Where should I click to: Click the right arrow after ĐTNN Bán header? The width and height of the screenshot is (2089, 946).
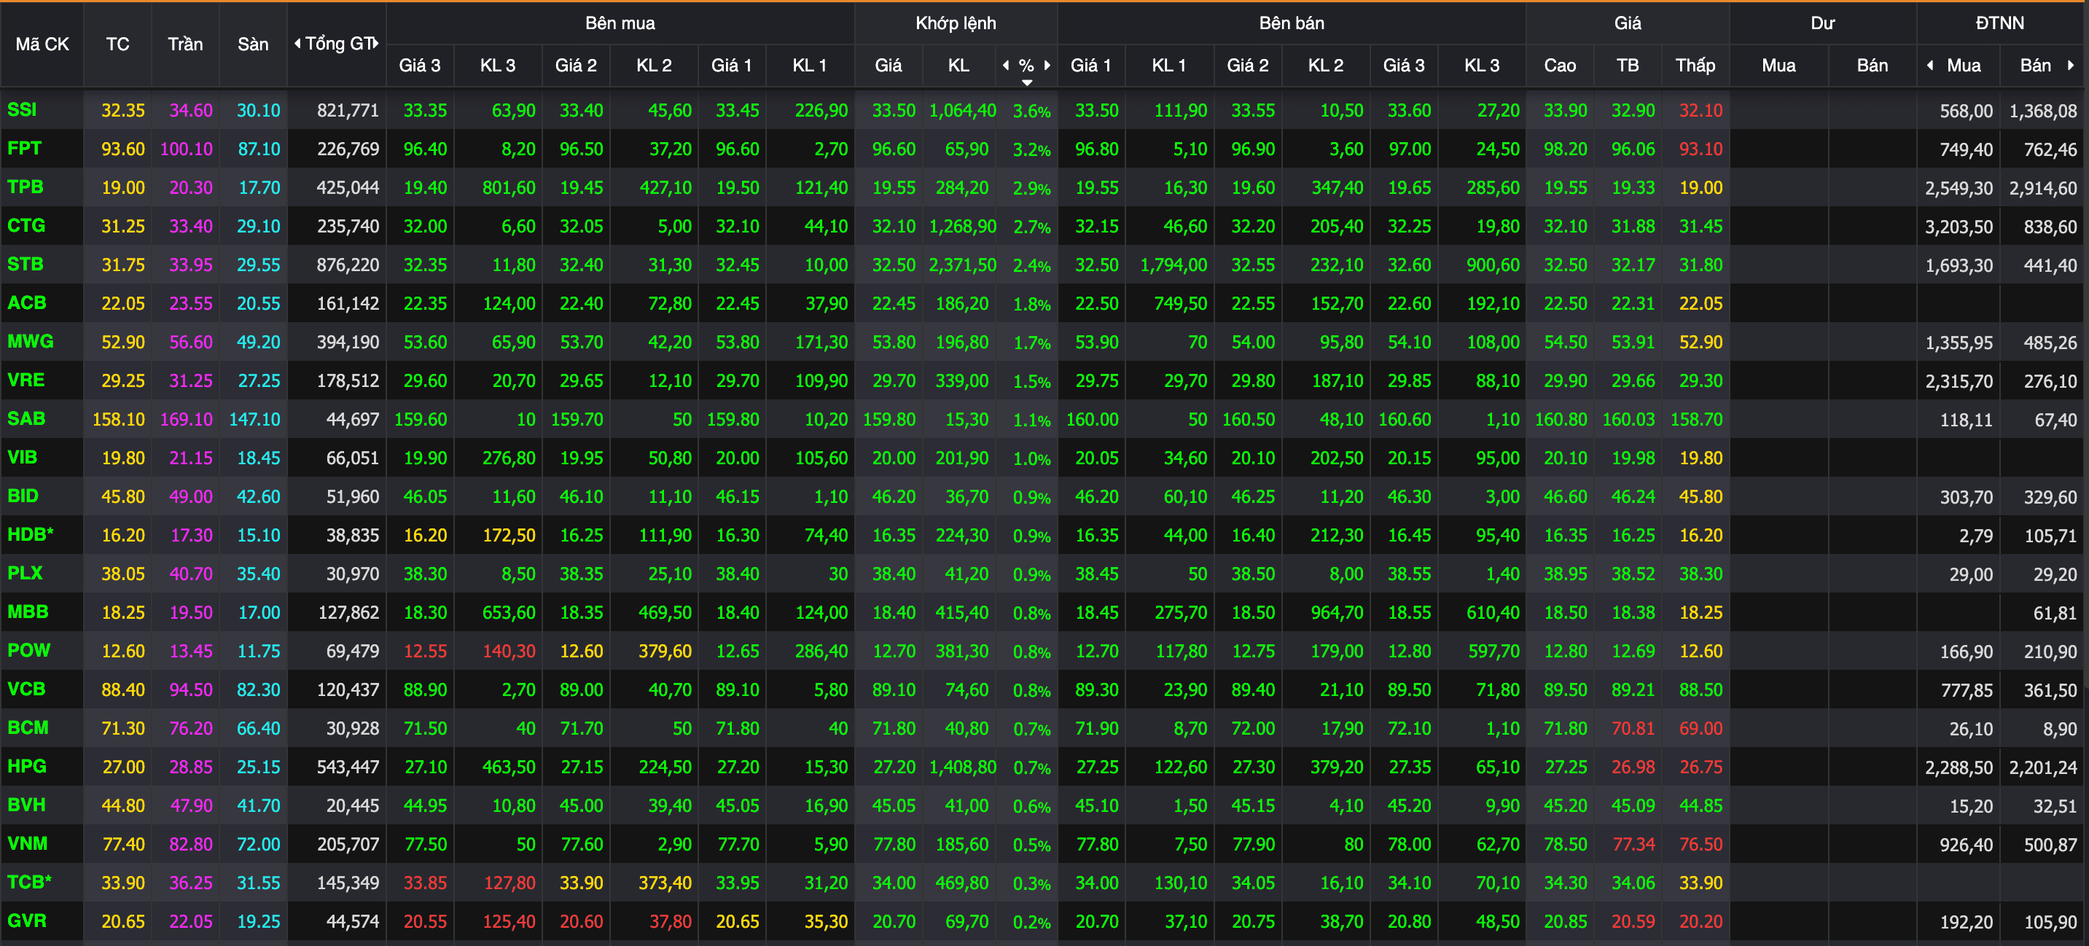pyautogui.click(x=2072, y=66)
